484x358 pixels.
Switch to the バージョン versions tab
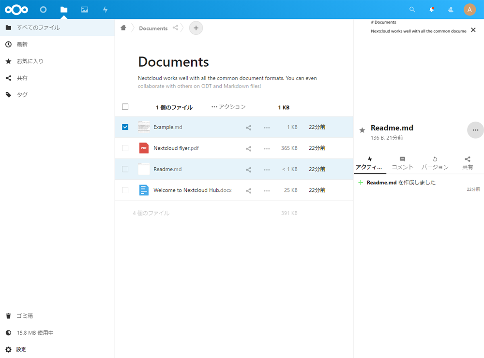click(x=435, y=163)
